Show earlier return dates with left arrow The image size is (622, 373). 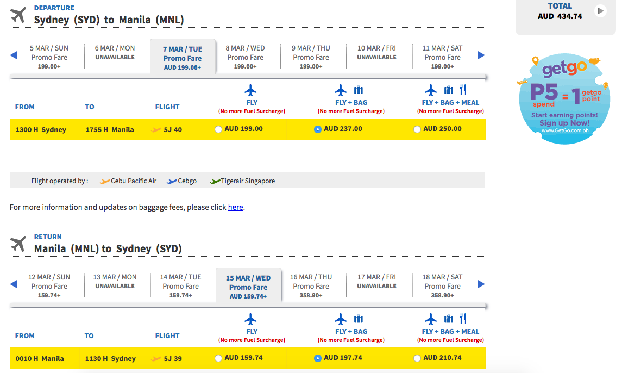(14, 284)
